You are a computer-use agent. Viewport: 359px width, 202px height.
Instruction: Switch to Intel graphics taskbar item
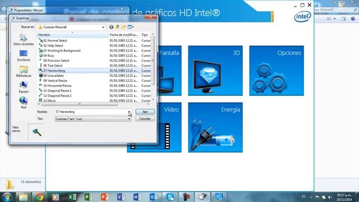coord(219,197)
